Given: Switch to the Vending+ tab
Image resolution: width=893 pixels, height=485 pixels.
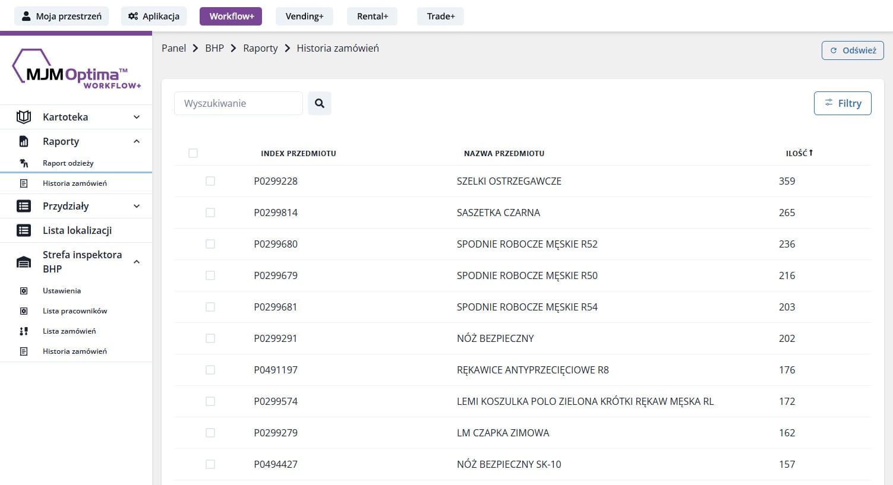Looking at the screenshot, I should 304,16.
